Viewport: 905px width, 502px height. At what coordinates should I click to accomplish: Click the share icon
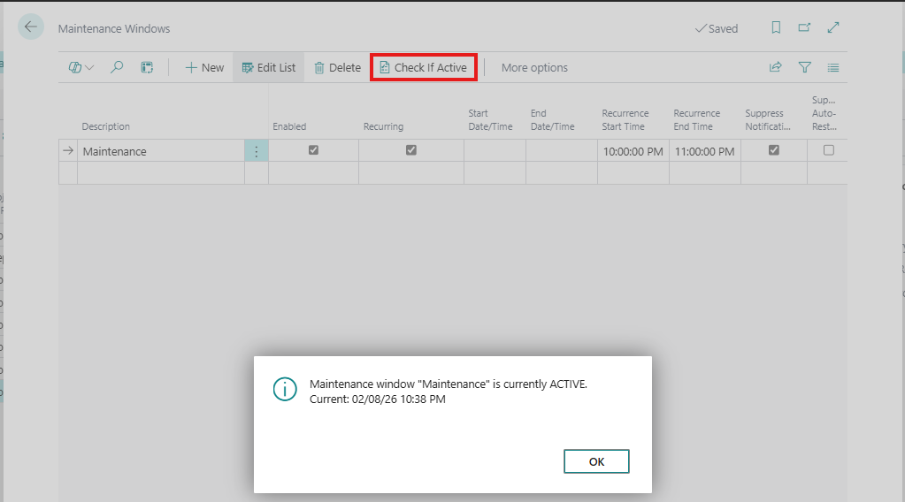pyautogui.click(x=776, y=67)
